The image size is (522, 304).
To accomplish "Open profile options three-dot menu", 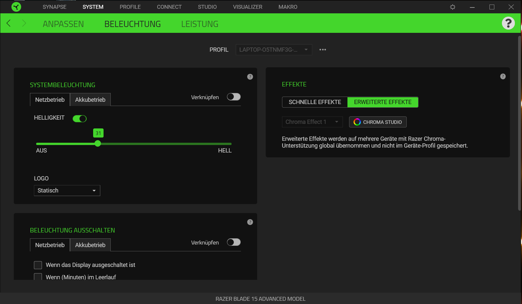I will click(323, 50).
